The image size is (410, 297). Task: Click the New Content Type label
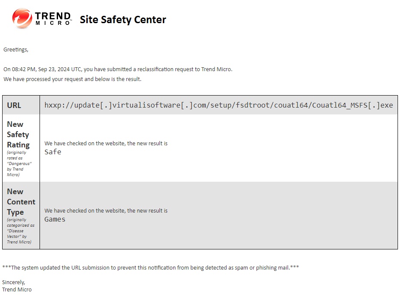pyautogui.click(x=21, y=202)
